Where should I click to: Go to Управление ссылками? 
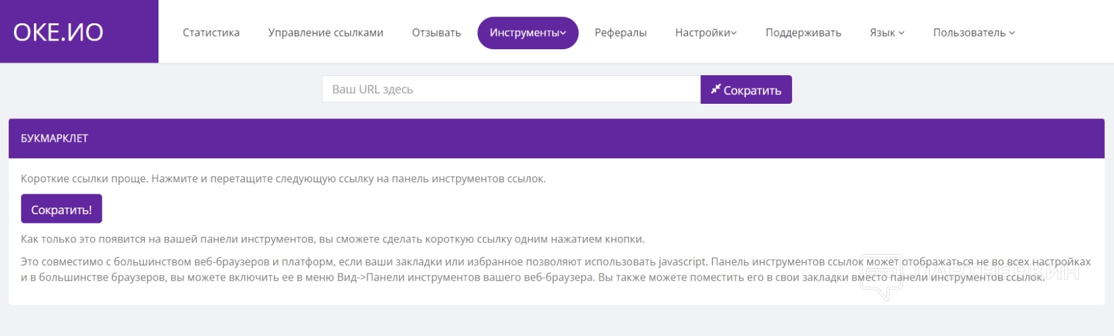pos(326,33)
